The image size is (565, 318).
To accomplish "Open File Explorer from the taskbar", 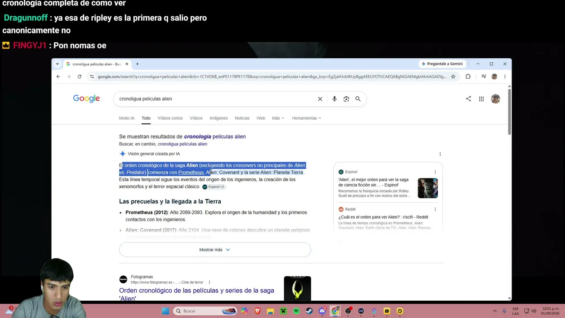I will click(x=271, y=311).
